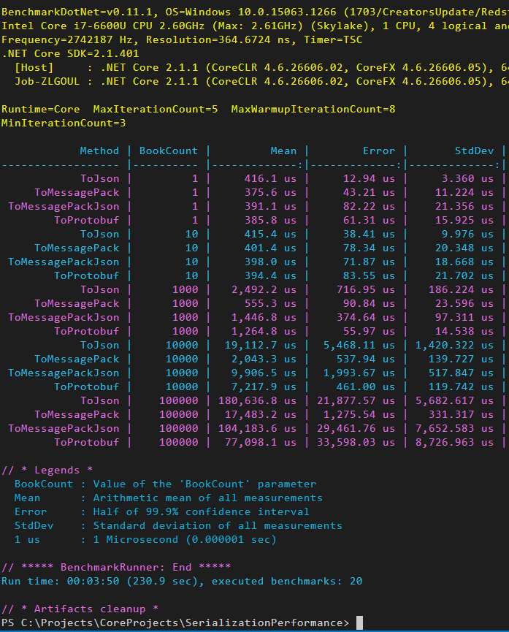The image size is (509, 632).
Task: Click the Error column header
Action: point(378,151)
